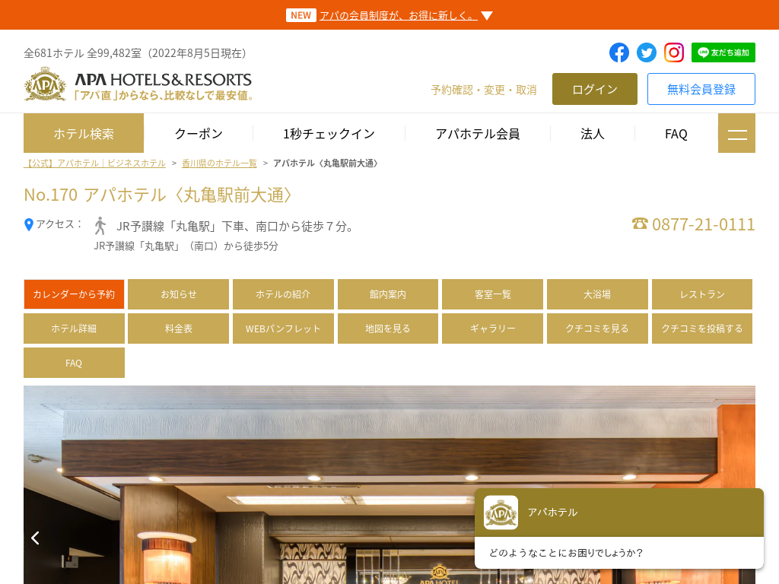779x584 pixels.
Task: Open APA Hotels Twitter icon
Action: (x=647, y=52)
